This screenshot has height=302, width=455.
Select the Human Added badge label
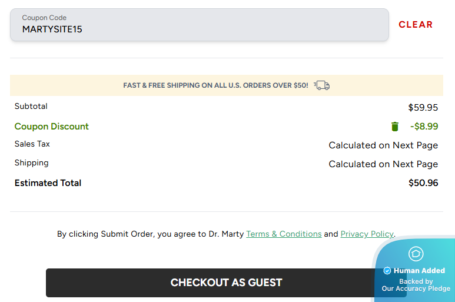[419, 271]
